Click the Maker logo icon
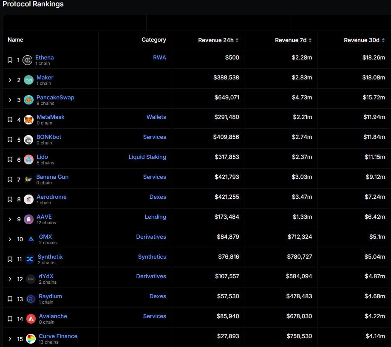This screenshot has height=347, width=391. (x=28, y=80)
